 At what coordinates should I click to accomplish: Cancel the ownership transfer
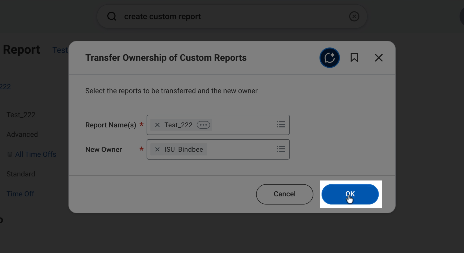(x=285, y=194)
